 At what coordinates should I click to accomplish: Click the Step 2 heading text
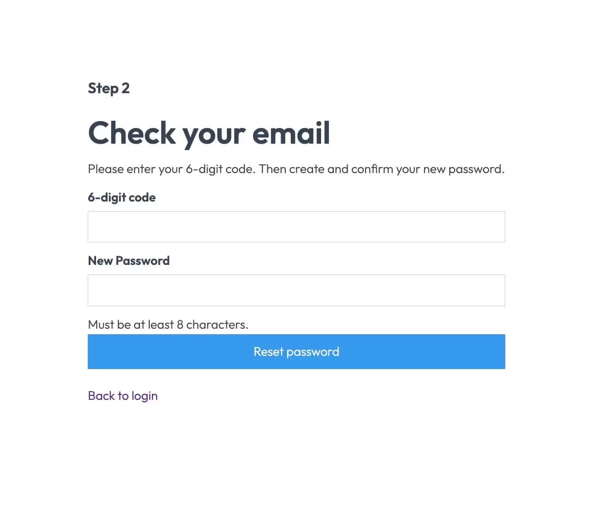click(x=108, y=88)
